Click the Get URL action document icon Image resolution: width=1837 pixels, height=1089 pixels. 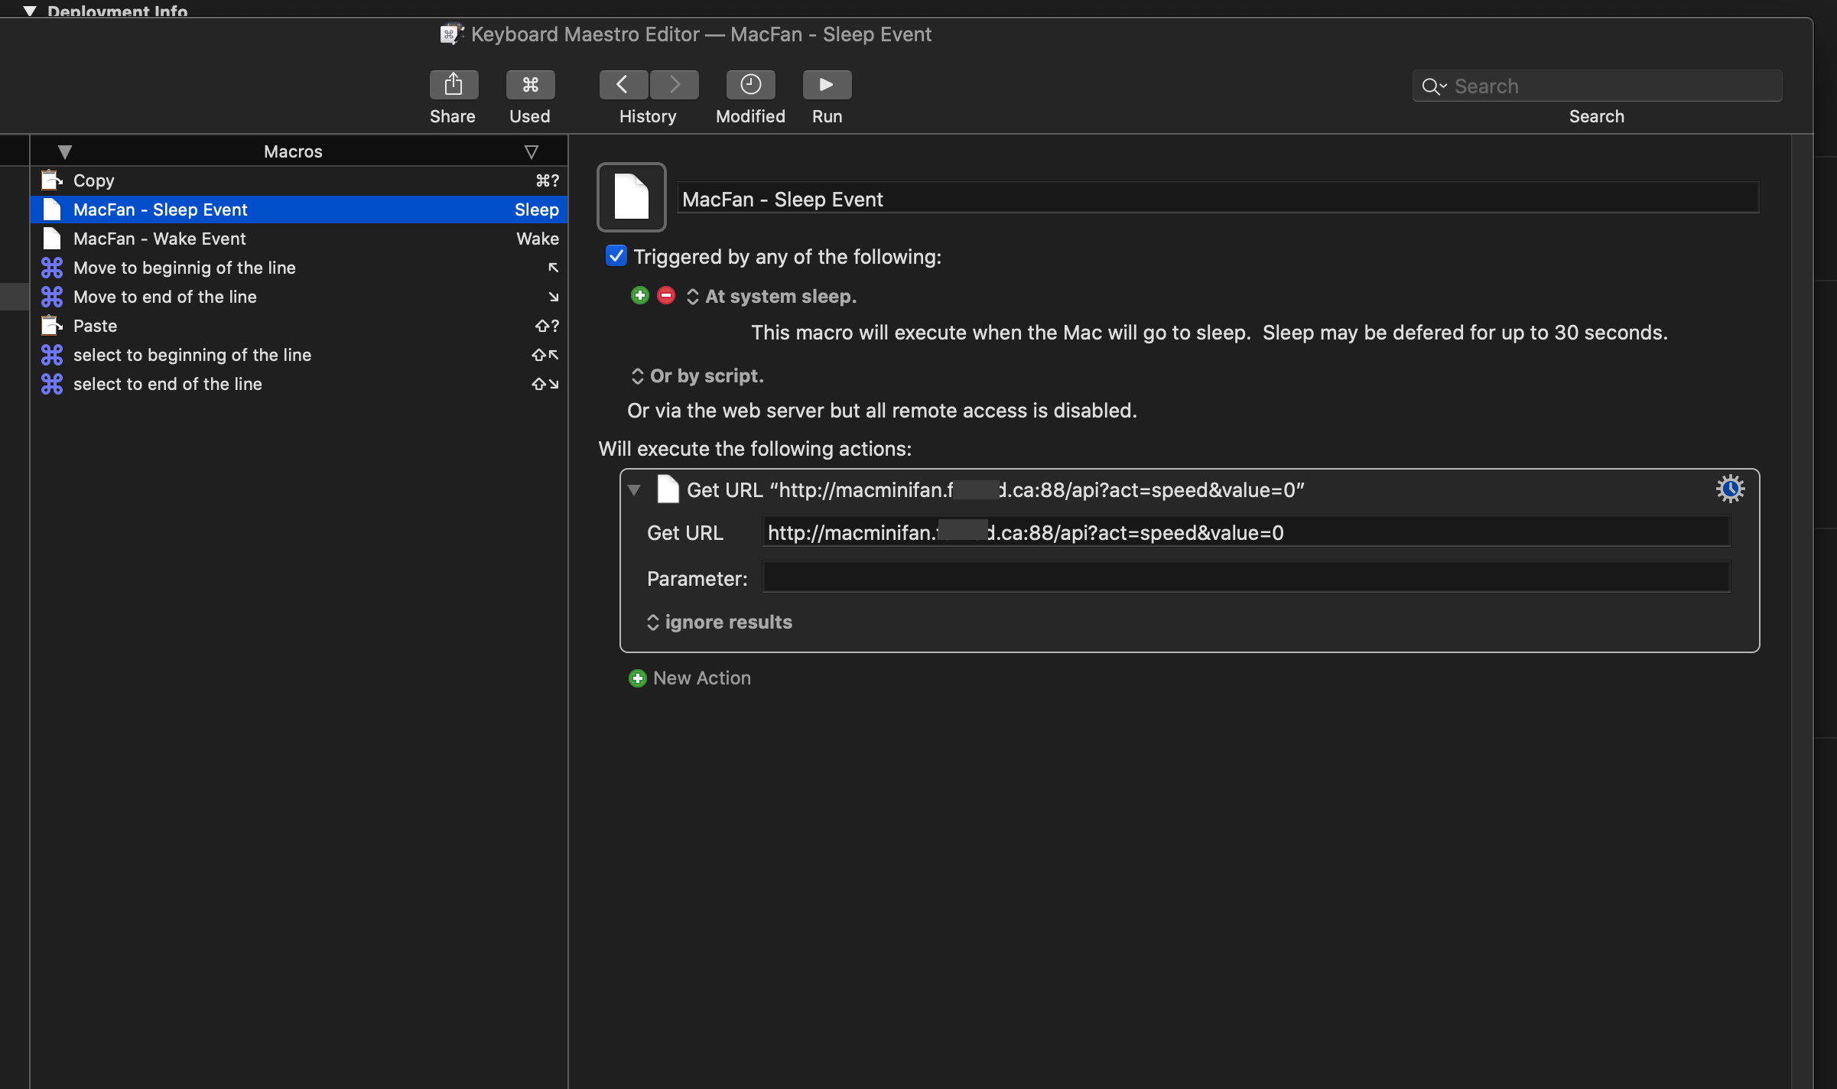pos(668,489)
